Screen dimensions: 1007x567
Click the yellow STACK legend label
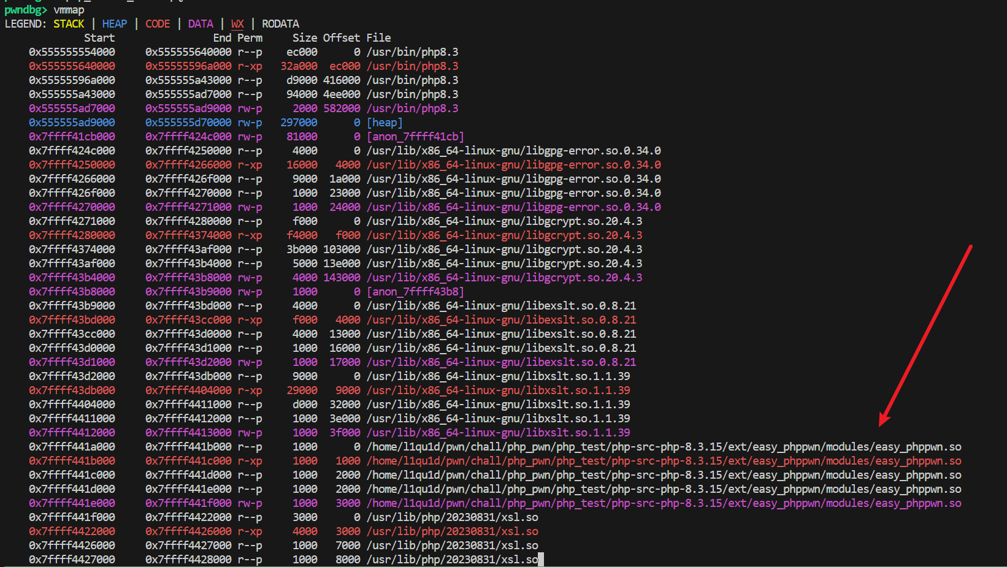pyautogui.click(x=69, y=24)
